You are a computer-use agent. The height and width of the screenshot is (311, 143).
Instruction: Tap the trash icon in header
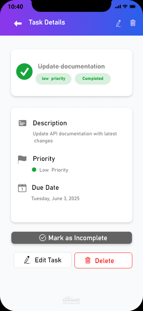pyautogui.click(x=133, y=23)
